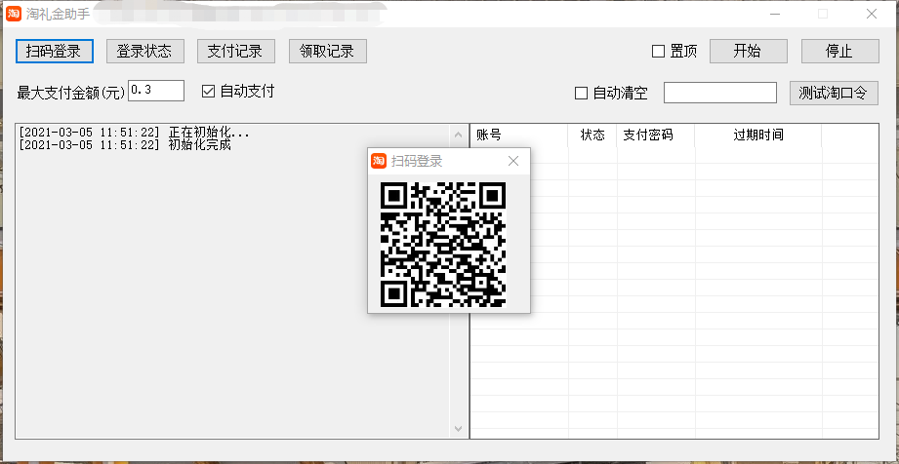
Task: Close the main 淘礼金助手 window
Action: pos(872,14)
